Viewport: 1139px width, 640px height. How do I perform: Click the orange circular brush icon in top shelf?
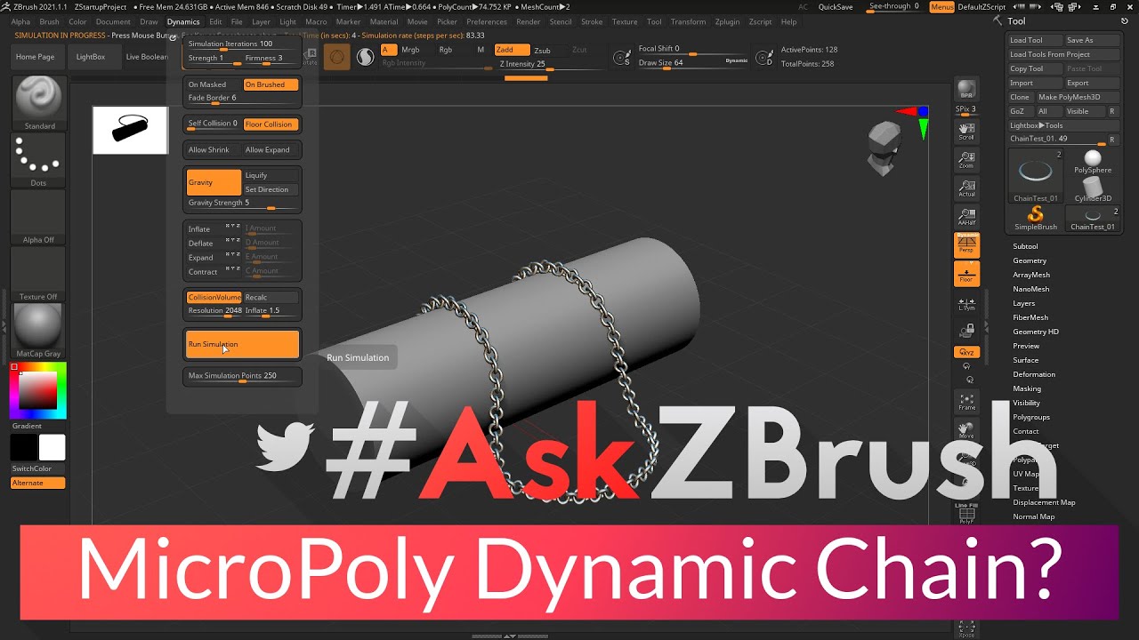pyautogui.click(x=336, y=58)
